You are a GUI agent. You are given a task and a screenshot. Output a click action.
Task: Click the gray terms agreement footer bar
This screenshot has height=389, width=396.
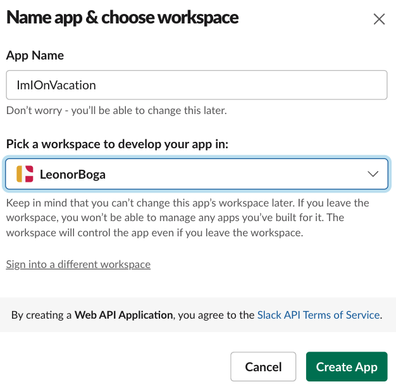198,315
